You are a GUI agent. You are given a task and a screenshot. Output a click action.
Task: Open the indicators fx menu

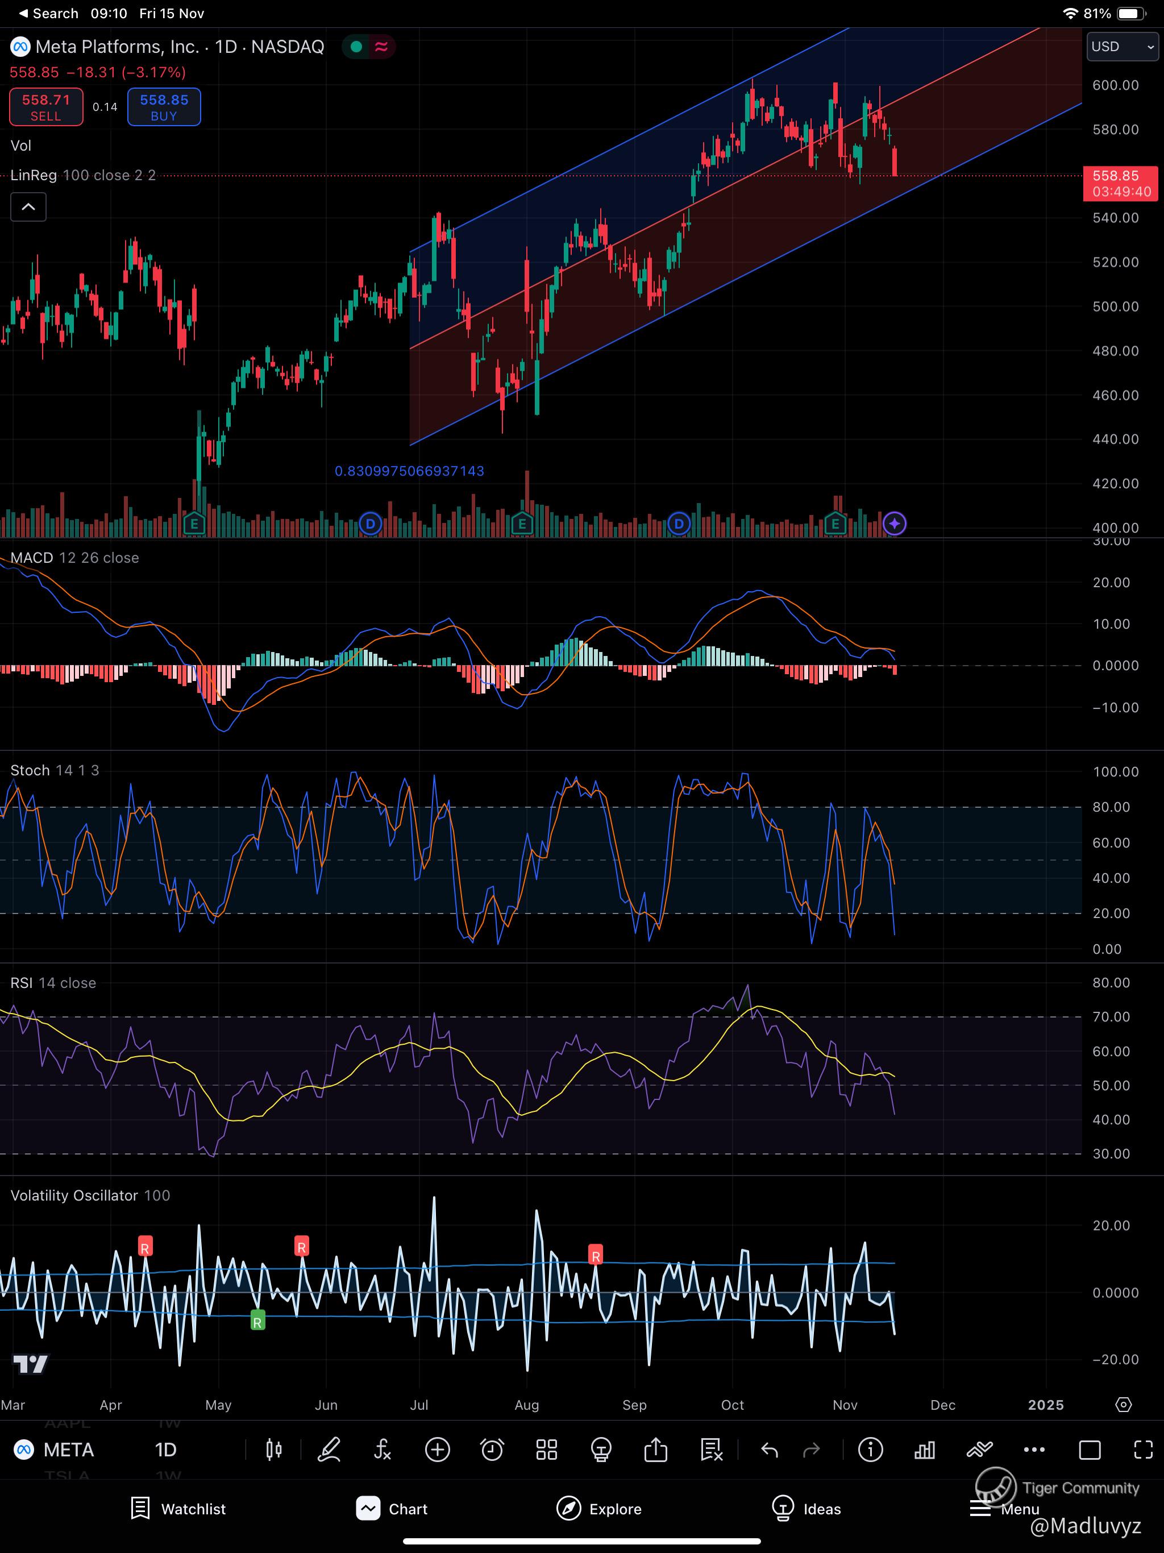(x=383, y=1450)
